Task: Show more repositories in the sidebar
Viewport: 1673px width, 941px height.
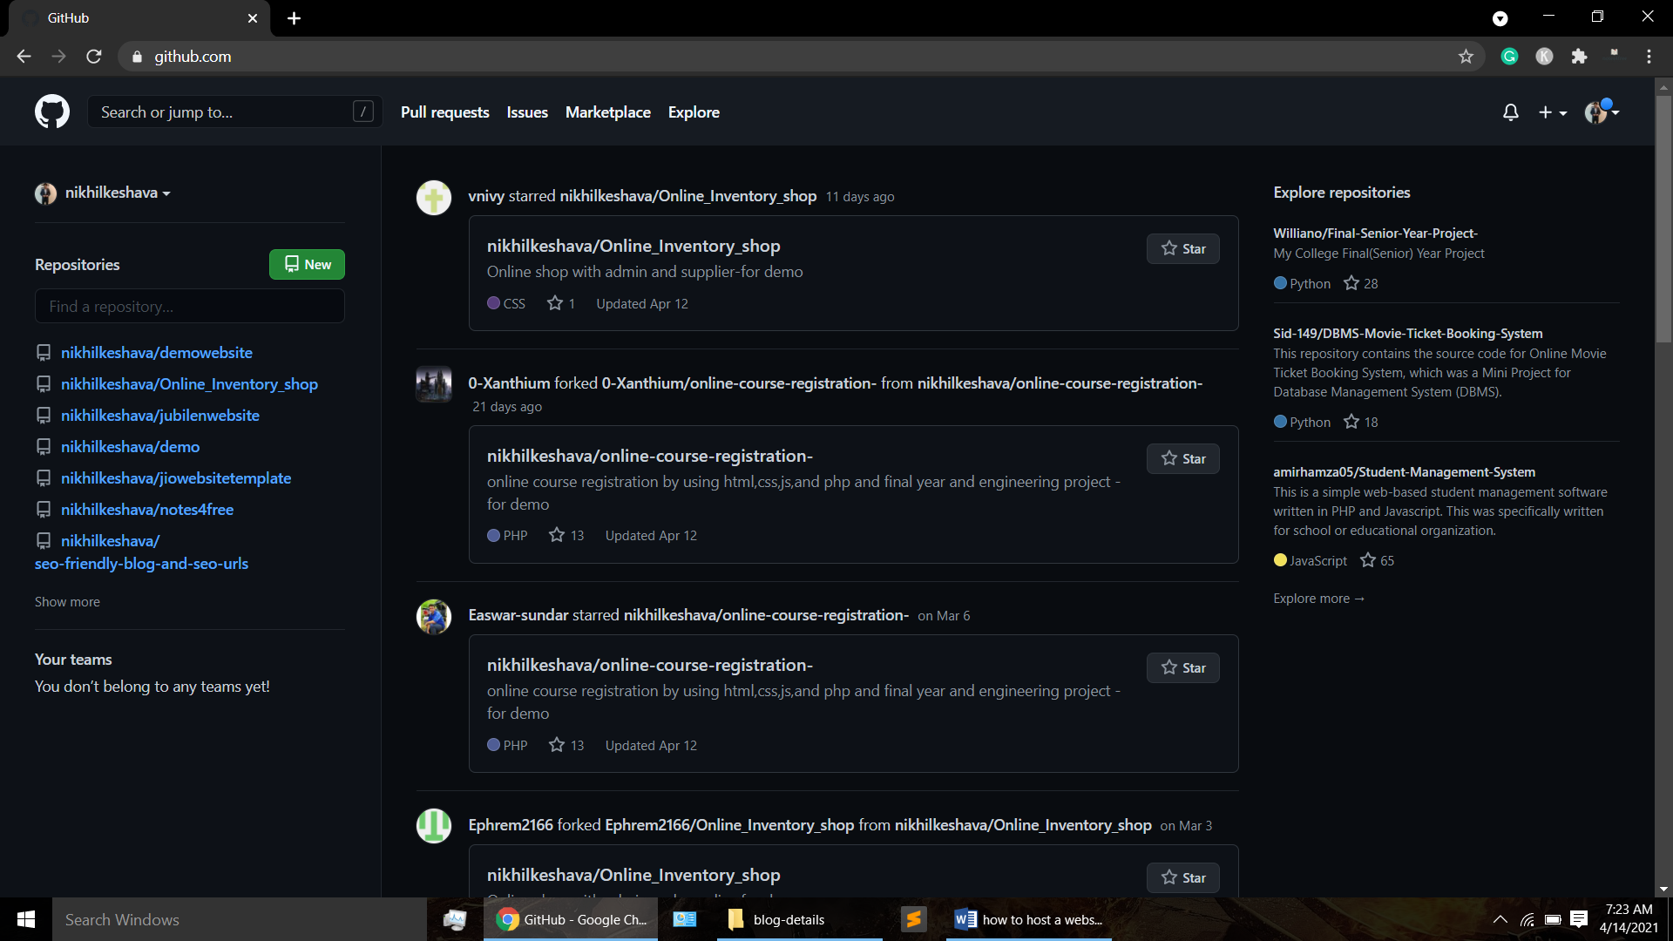Action: point(67,602)
